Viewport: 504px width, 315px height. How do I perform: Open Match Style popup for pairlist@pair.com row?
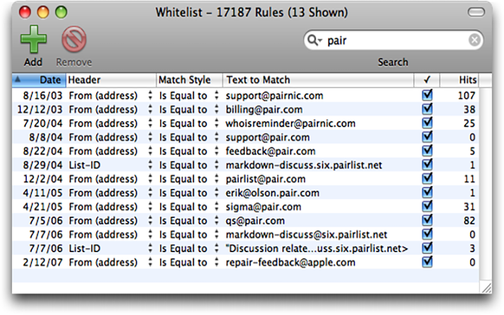click(217, 179)
